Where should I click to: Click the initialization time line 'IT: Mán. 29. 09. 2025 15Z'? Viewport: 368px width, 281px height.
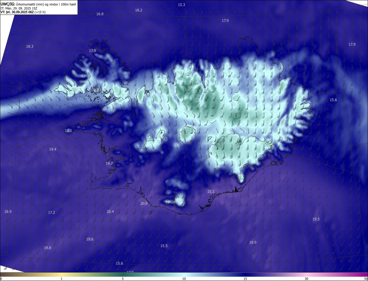coord(19,8)
